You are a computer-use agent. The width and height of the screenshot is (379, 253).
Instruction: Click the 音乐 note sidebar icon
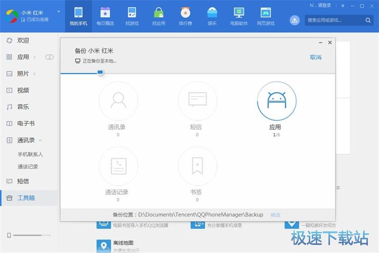(x=10, y=107)
